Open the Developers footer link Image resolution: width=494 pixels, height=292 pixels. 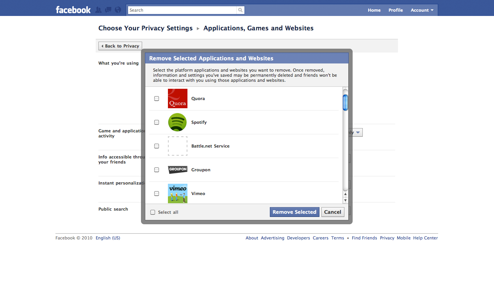tap(298, 238)
